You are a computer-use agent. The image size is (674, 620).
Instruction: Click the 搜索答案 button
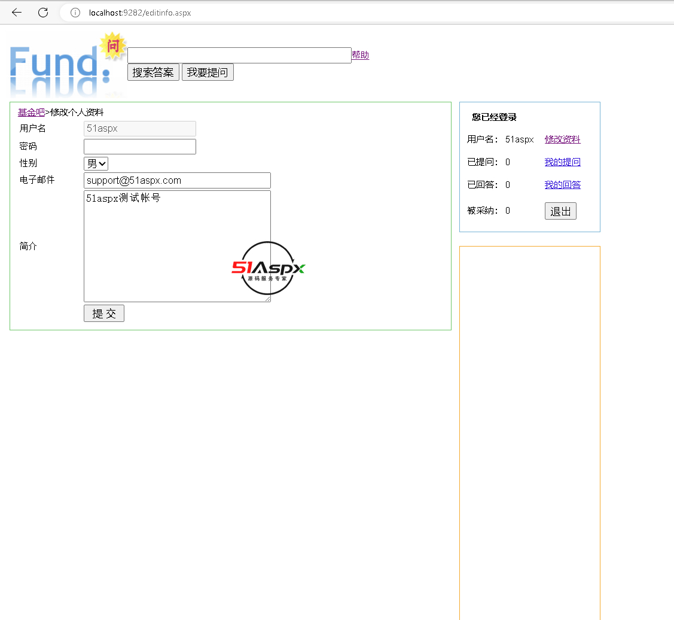coord(153,72)
